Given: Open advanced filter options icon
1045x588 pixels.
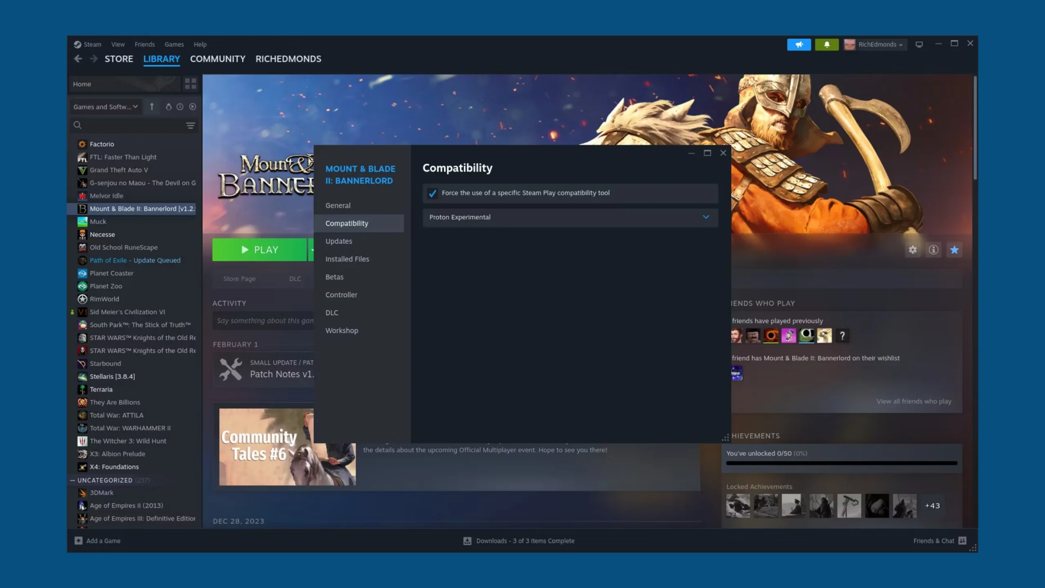Looking at the screenshot, I should (191, 125).
